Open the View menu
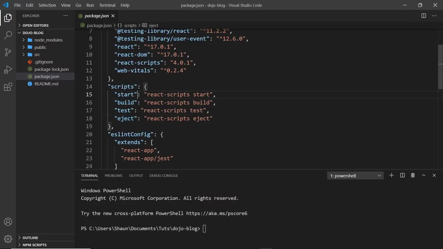 click(x=66, y=5)
